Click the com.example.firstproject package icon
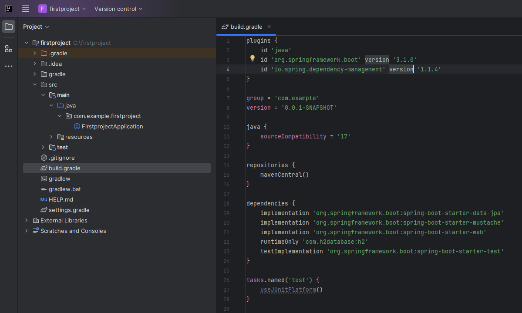 point(69,116)
